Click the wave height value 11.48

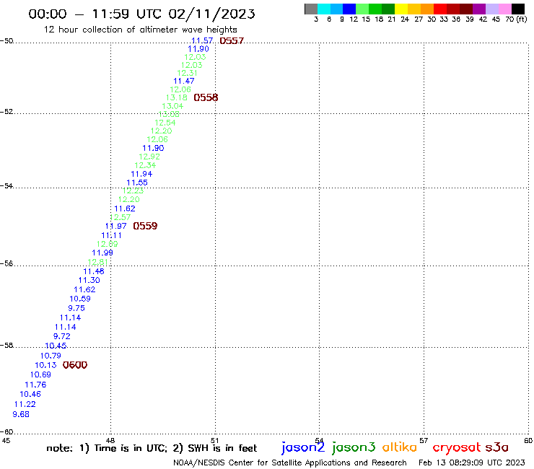pos(94,271)
